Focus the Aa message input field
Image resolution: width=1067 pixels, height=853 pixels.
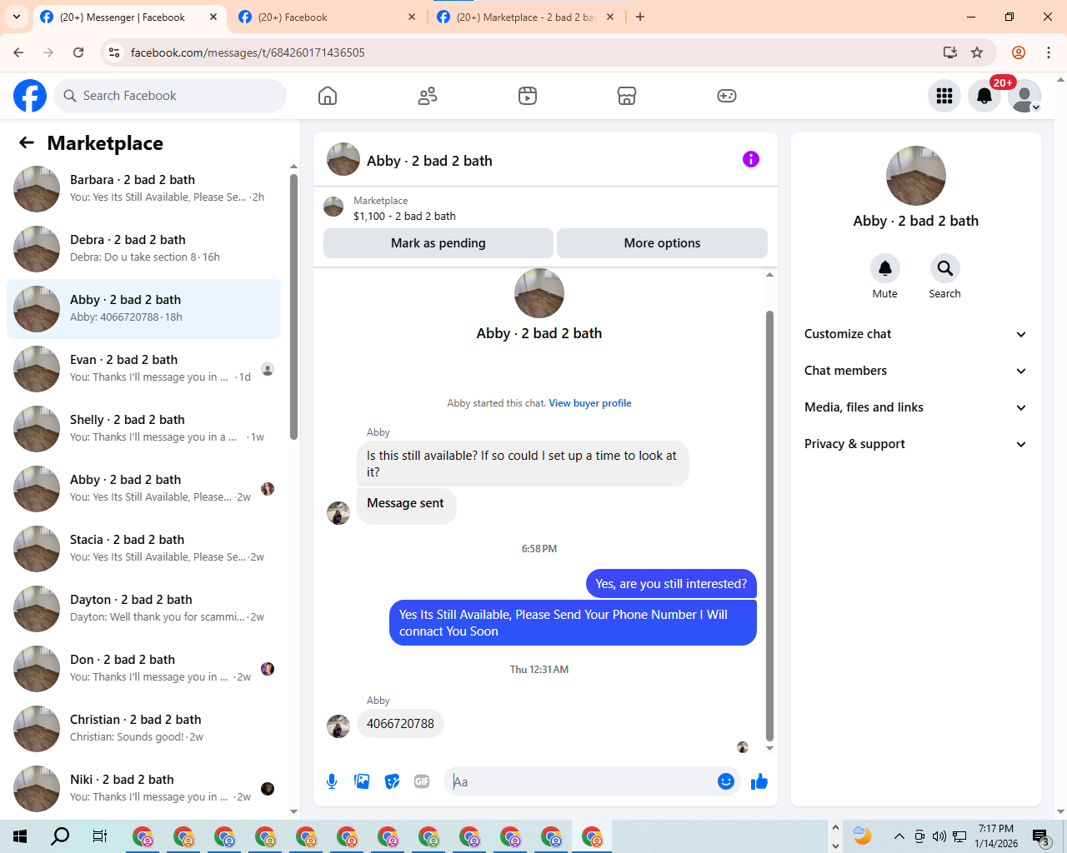pyautogui.click(x=584, y=781)
